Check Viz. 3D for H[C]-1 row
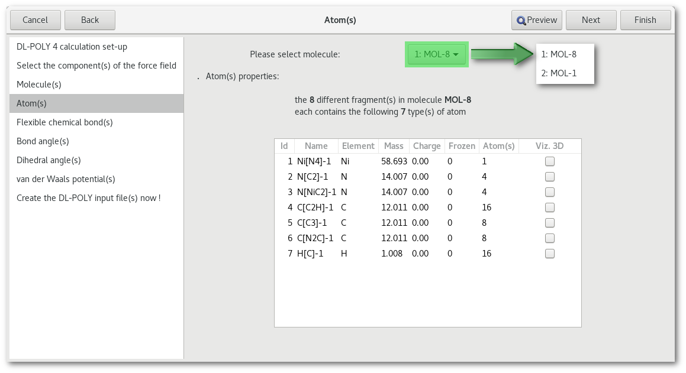686x373 pixels. (550, 254)
